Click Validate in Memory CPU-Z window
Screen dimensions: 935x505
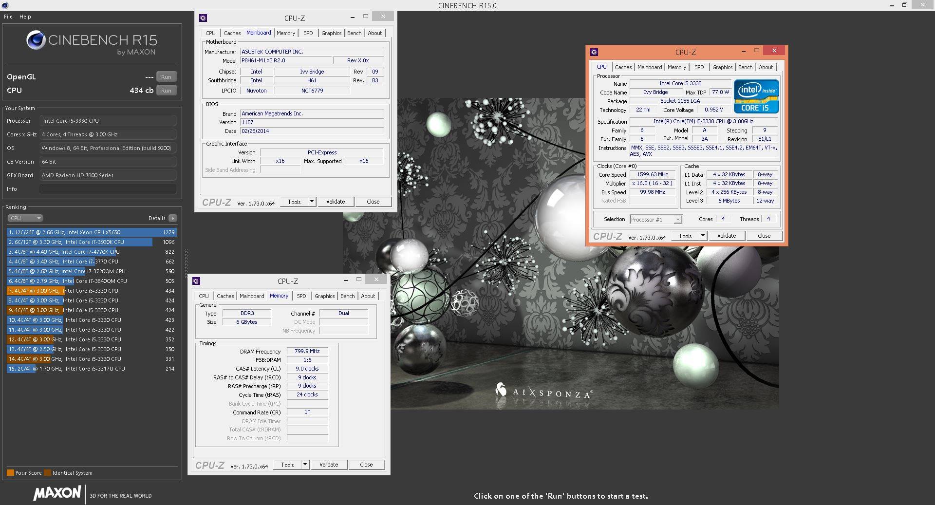(x=329, y=465)
